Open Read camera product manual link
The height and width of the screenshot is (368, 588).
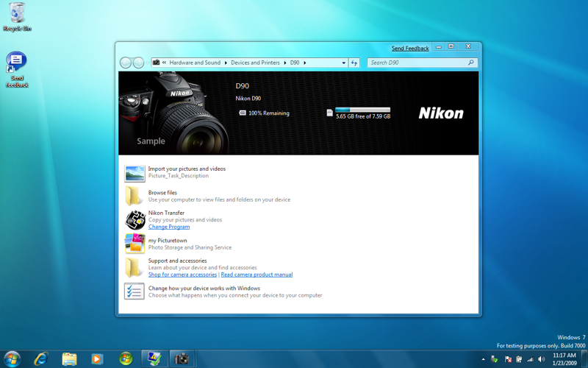257,274
